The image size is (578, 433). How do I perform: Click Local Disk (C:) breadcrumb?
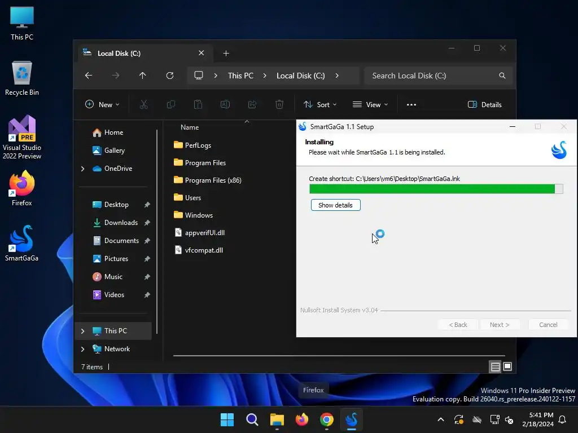(300, 76)
